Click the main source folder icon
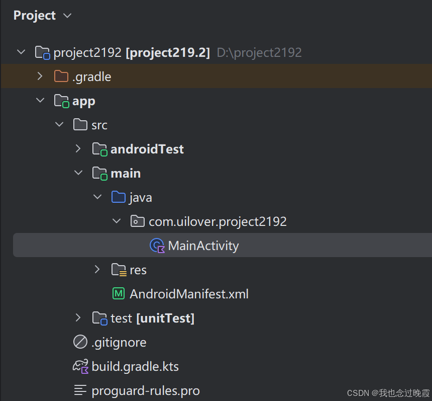 click(x=100, y=174)
